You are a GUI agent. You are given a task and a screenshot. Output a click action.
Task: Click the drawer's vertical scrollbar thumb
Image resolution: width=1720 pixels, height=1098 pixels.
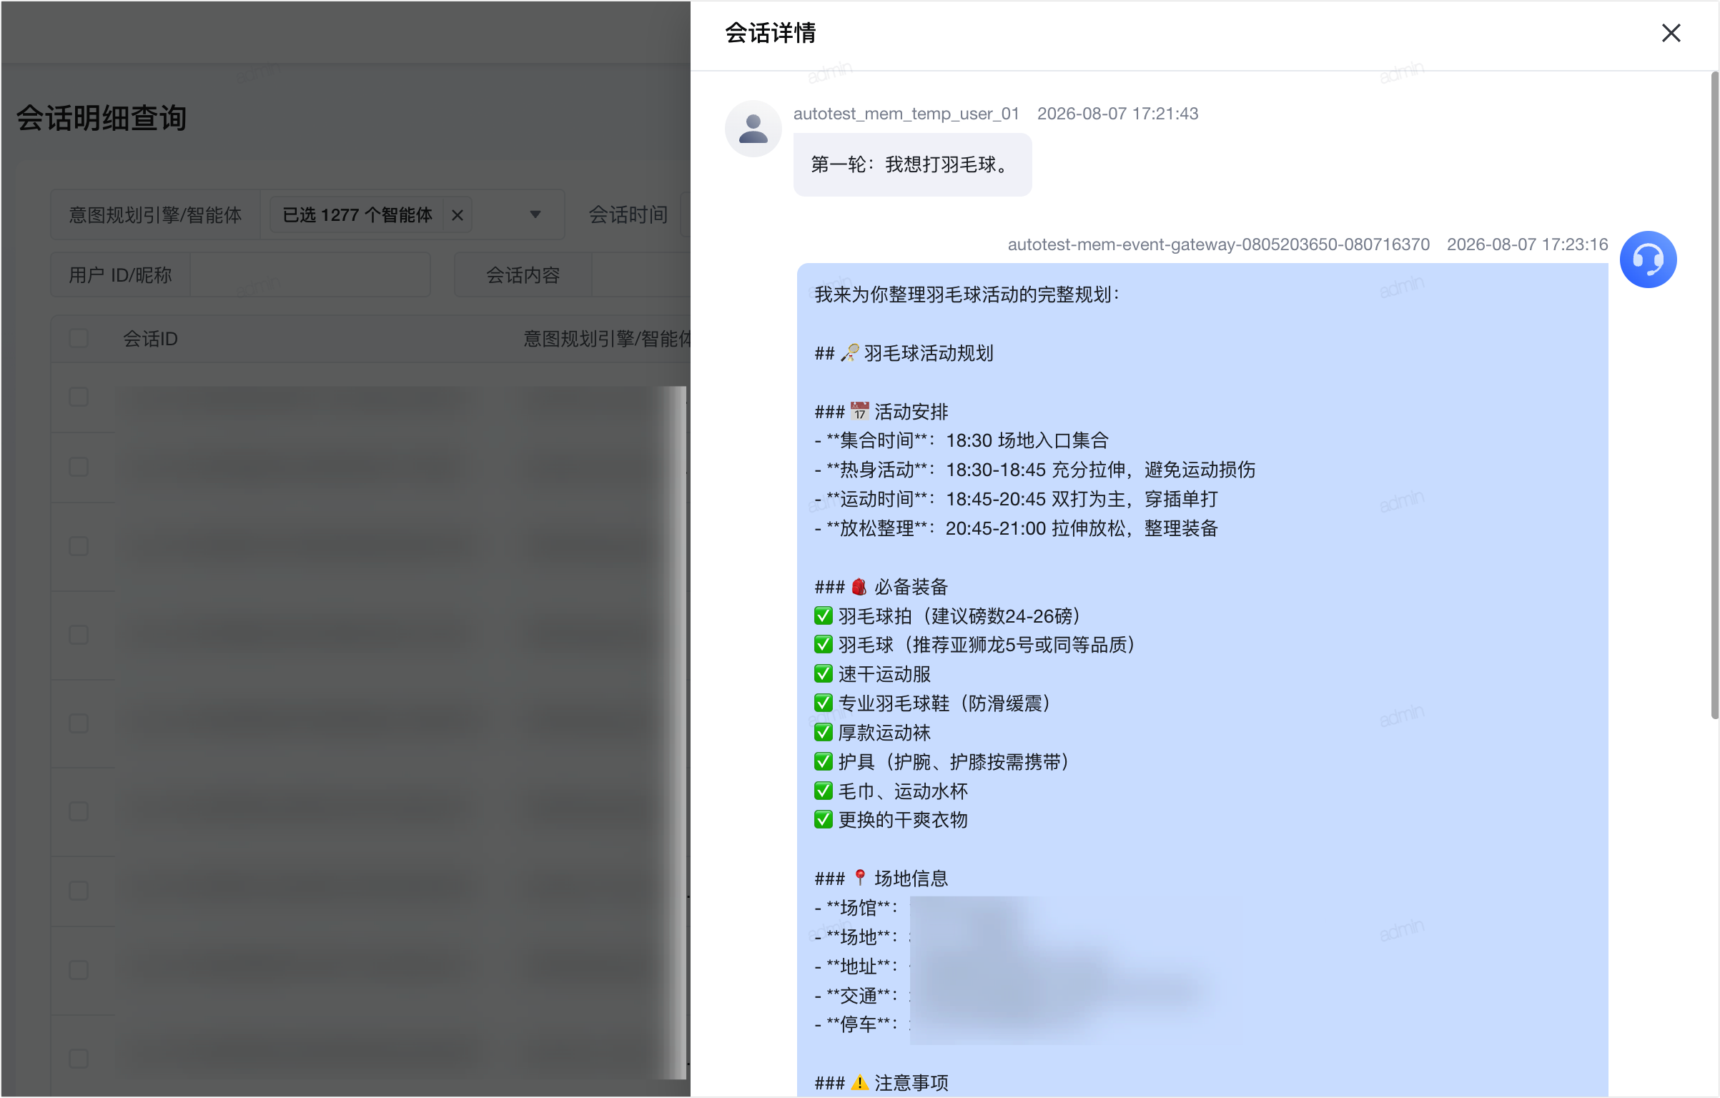coord(1714,395)
